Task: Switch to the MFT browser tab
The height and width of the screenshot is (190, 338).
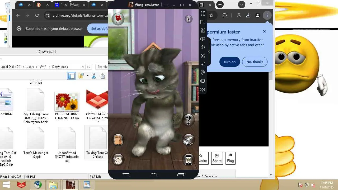Action: [57, 5]
